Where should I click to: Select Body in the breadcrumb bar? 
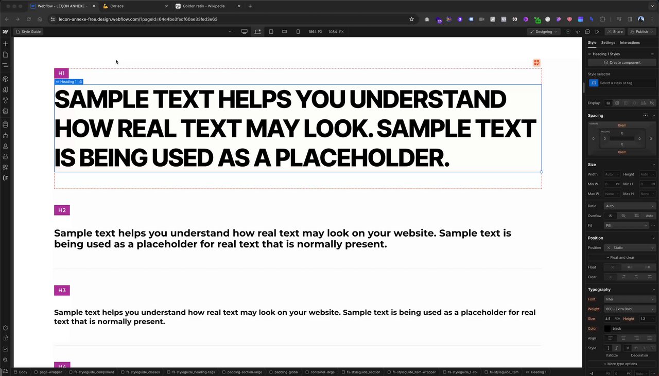(x=21, y=372)
